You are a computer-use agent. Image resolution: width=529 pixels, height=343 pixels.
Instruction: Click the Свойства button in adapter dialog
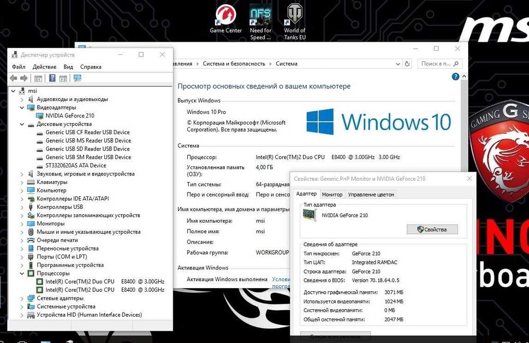[432, 229]
